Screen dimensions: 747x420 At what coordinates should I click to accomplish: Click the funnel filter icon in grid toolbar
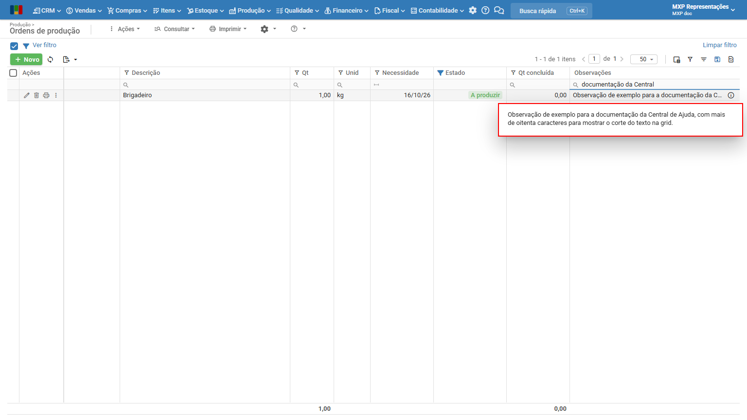(x=690, y=59)
